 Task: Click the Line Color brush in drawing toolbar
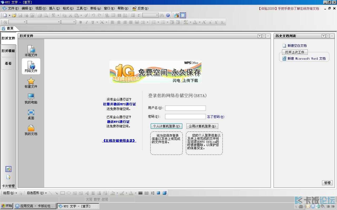pyautogui.click(x=122, y=193)
